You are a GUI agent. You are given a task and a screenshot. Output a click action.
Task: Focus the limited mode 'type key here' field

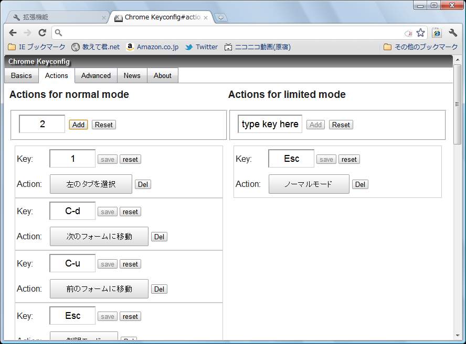pos(270,124)
